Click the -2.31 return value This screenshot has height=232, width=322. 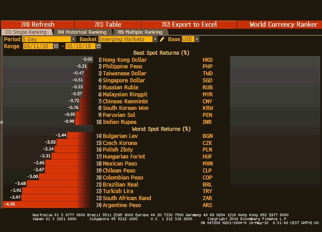click(x=45, y=156)
